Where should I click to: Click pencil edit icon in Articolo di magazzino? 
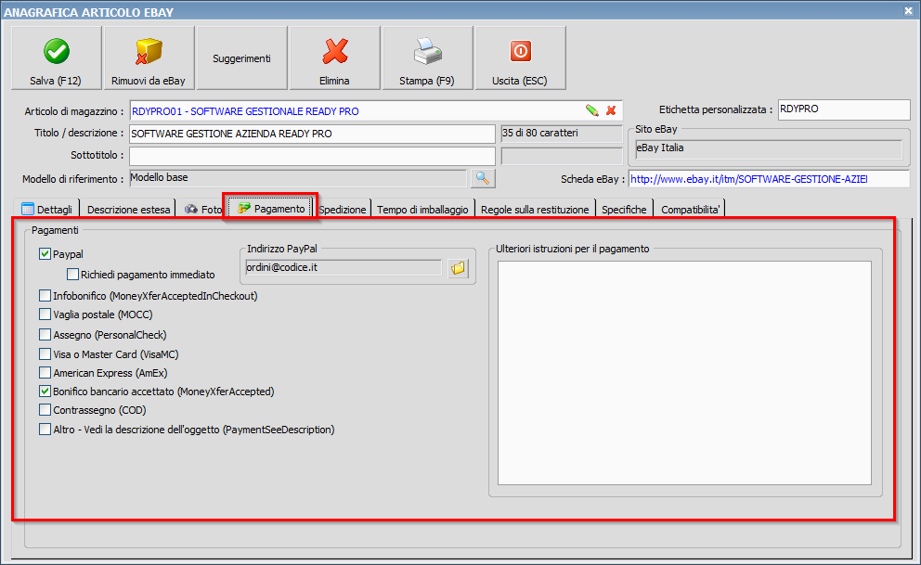[x=592, y=110]
